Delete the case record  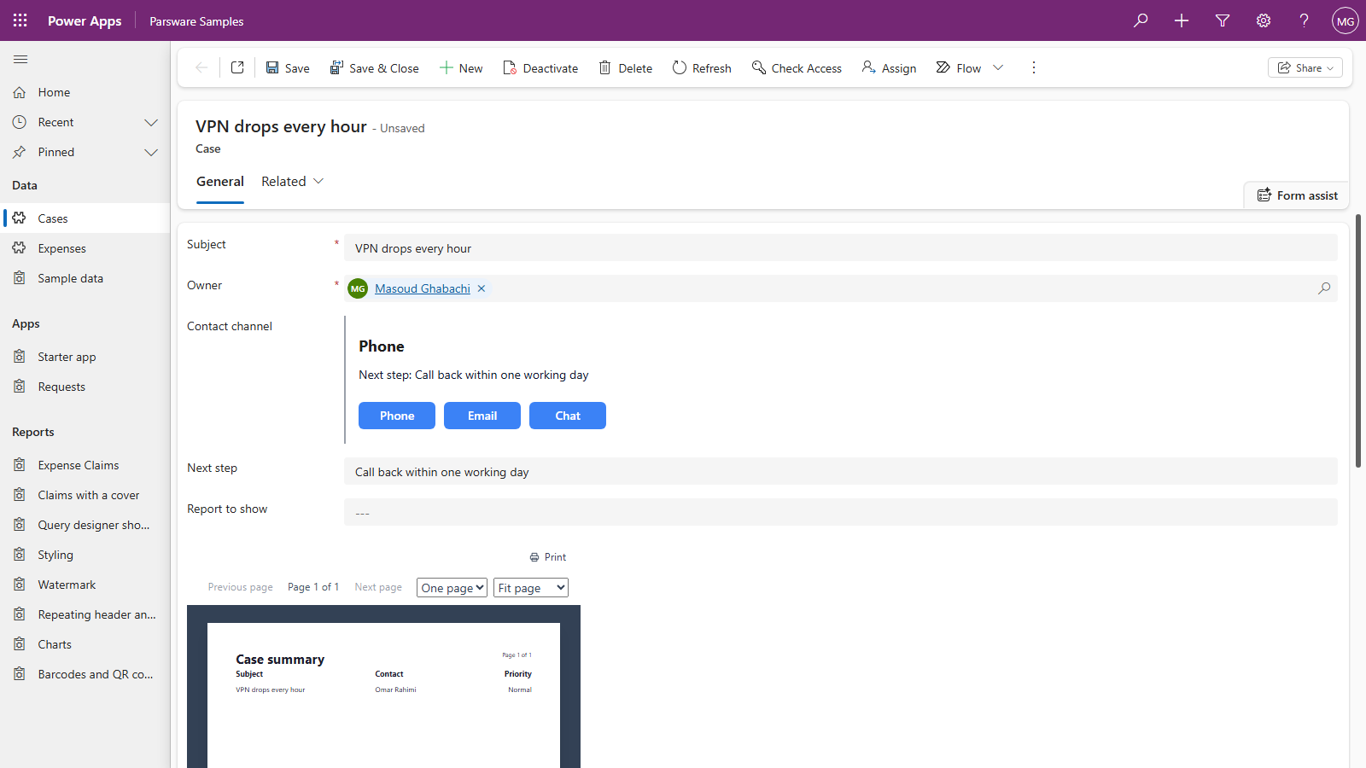625,68
